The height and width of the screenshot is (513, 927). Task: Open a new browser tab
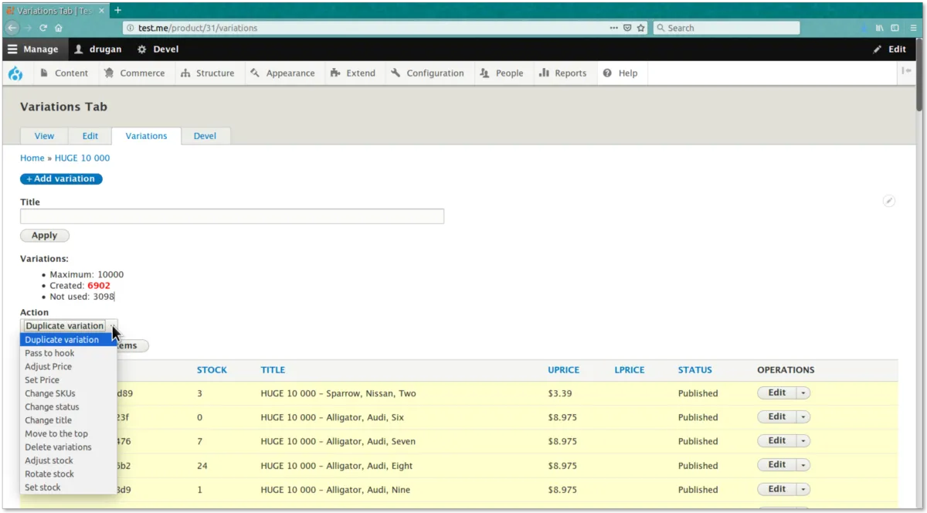(118, 10)
